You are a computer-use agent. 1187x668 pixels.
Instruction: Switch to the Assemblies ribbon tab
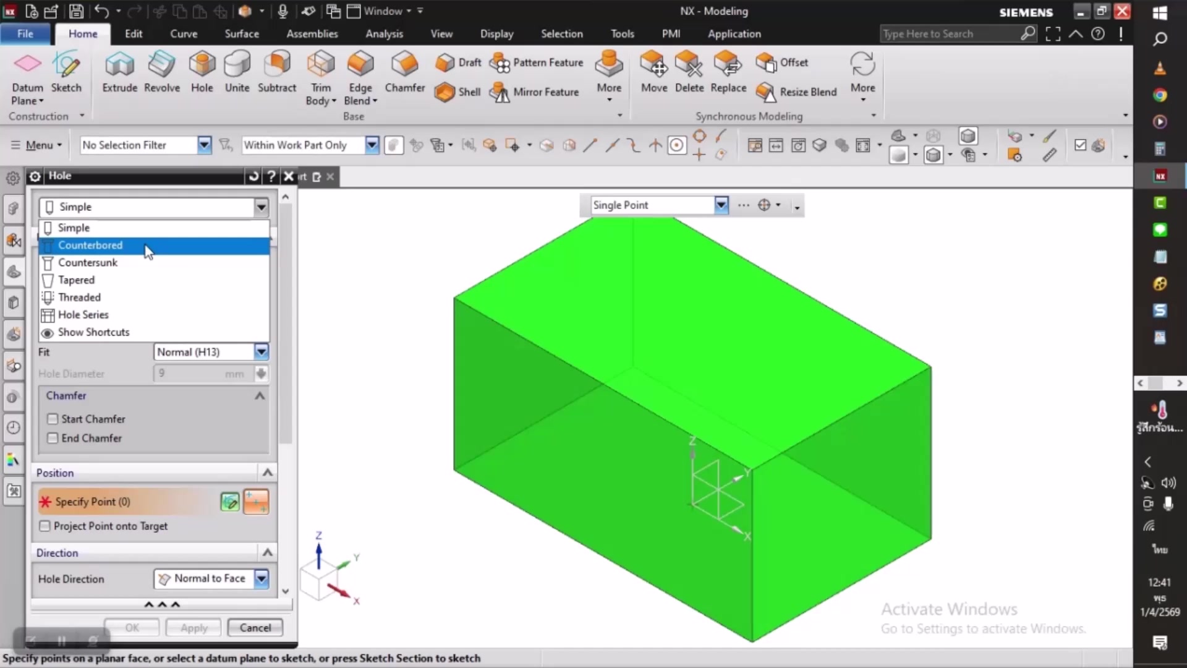(x=312, y=34)
